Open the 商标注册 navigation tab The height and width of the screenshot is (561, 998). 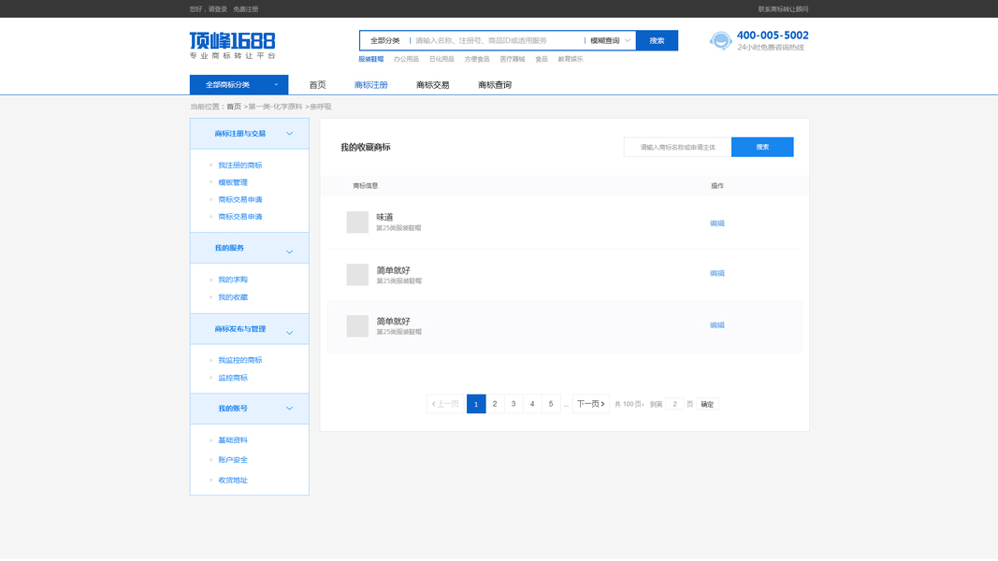[x=370, y=84]
